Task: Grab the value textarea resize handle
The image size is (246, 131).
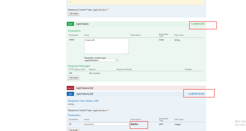Action: 128,53
